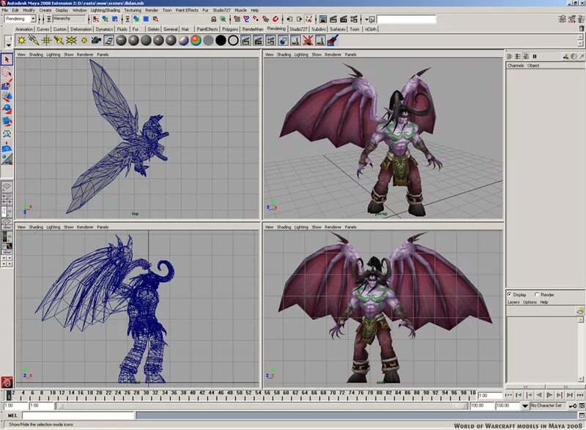This screenshot has height=430, width=586.
Task: Select the Lasso tool in the toolbox
Action: pyautogui.click(x=7, y=72)
